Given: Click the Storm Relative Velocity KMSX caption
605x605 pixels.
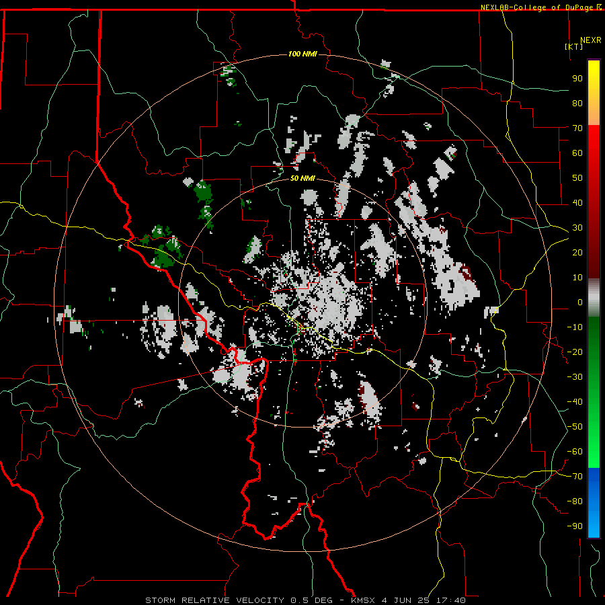Looking at the screenshot, I should coord(305,600).
